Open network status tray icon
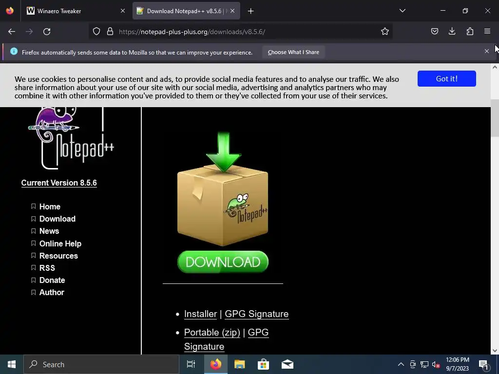Image resolution: width=499 pixels, height=374 pixels. tap(424, 364)
